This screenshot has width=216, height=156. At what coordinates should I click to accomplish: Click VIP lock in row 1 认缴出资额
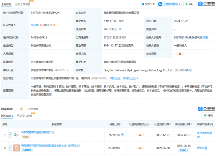[139, 135]
